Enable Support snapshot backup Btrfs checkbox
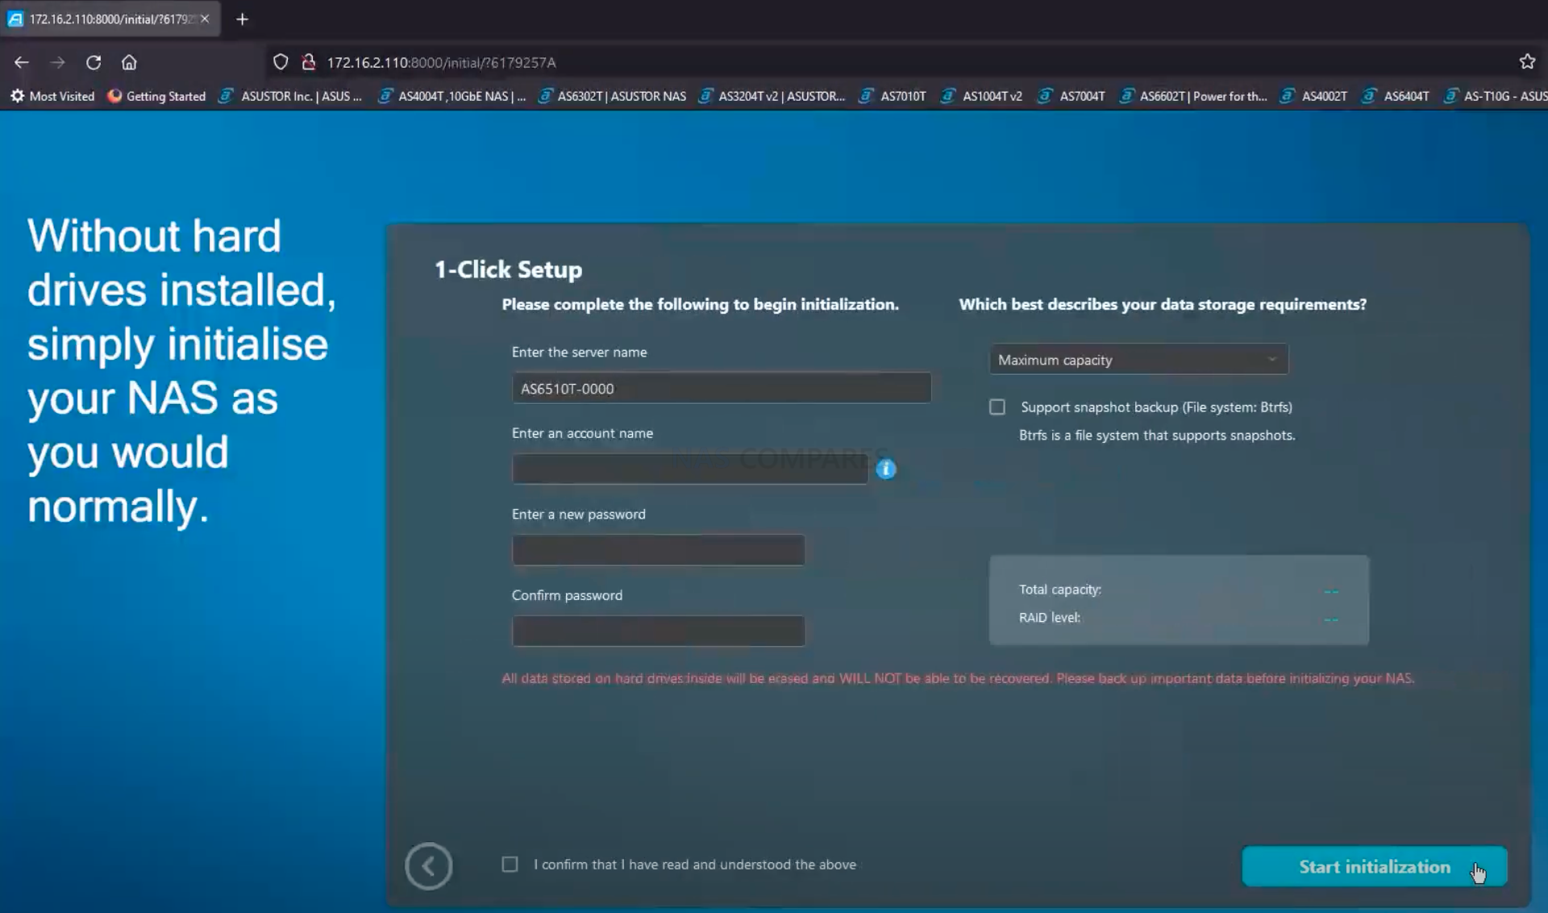The height and width of the screenshot is (913, 1548). (x=997, y=406)
